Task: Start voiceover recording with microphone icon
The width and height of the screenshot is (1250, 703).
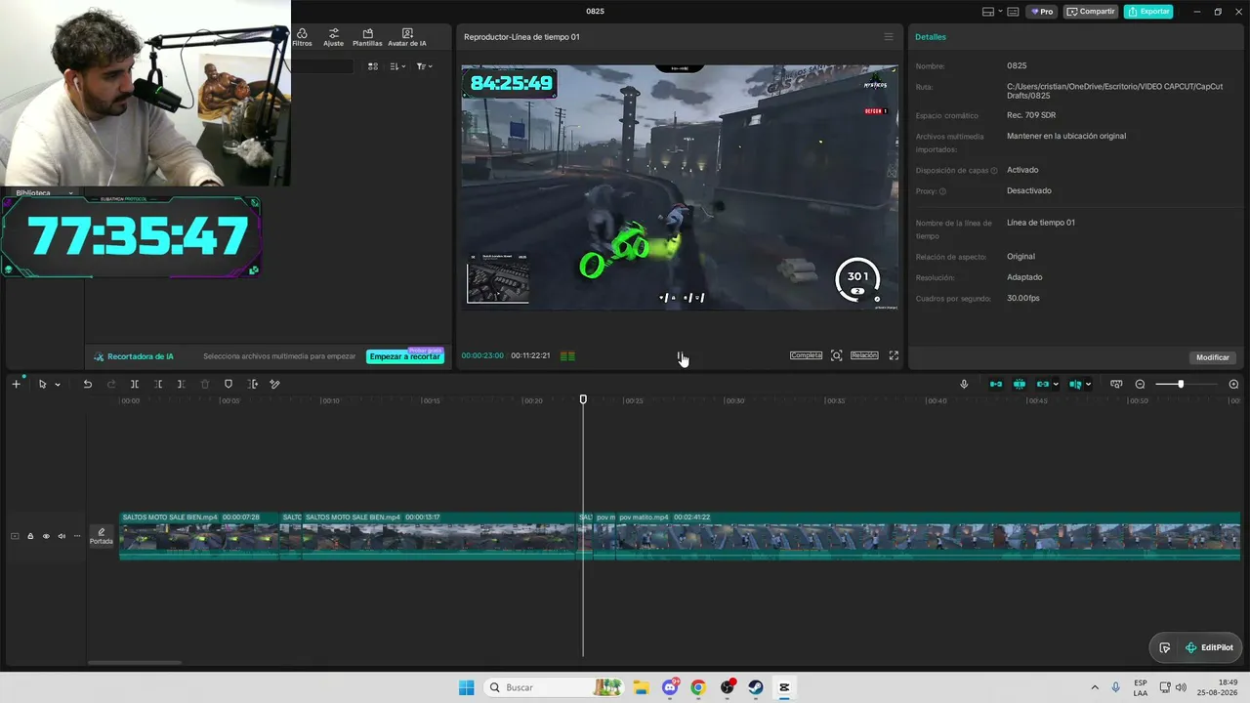Action: click(x=964, y=384)
